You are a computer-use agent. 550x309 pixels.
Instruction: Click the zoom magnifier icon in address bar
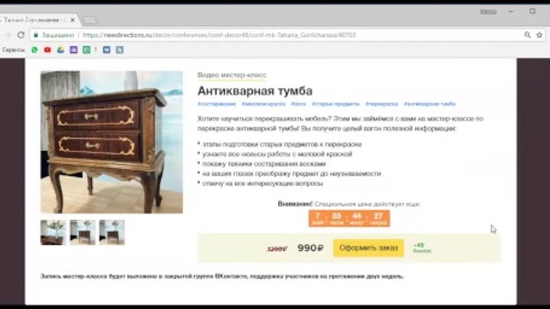pyautogui.click(x=527, y=35)
